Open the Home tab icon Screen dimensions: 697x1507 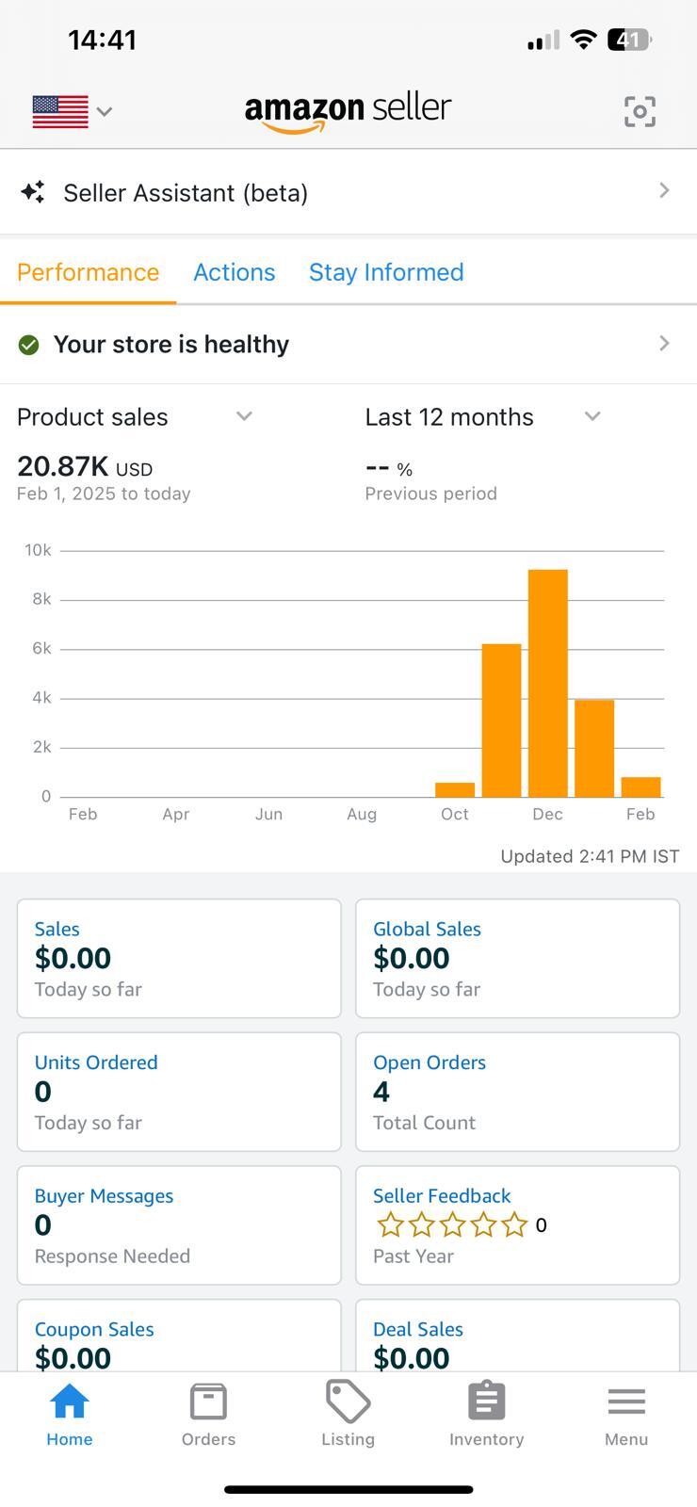point(70,1402)
